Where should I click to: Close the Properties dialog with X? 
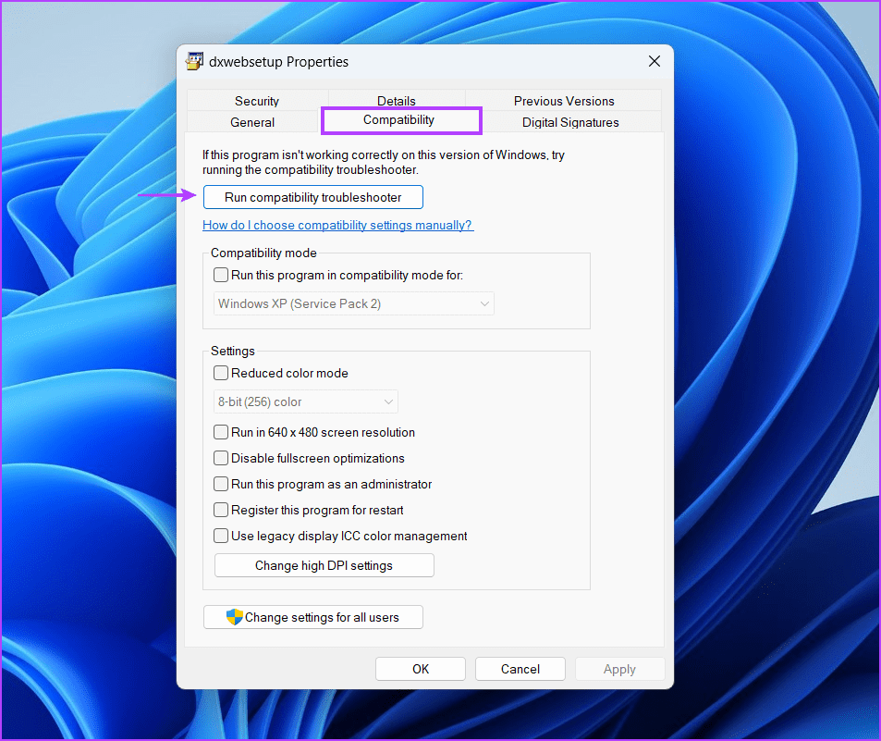(x=655, y=62)
